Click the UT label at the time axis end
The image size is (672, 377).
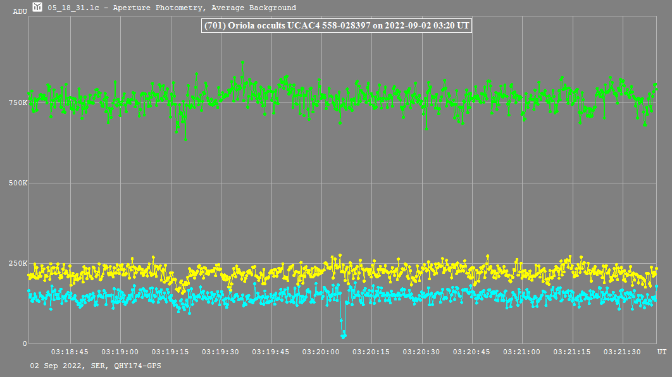point(661,352)
